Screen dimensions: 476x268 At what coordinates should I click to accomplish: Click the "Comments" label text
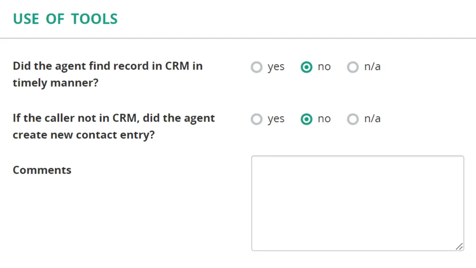click(42, 170)
